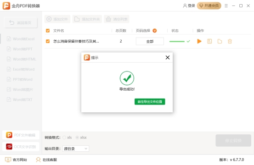Click the 导出成功! message text
This screenshot has width=254, height=165.
click(127, 89)
